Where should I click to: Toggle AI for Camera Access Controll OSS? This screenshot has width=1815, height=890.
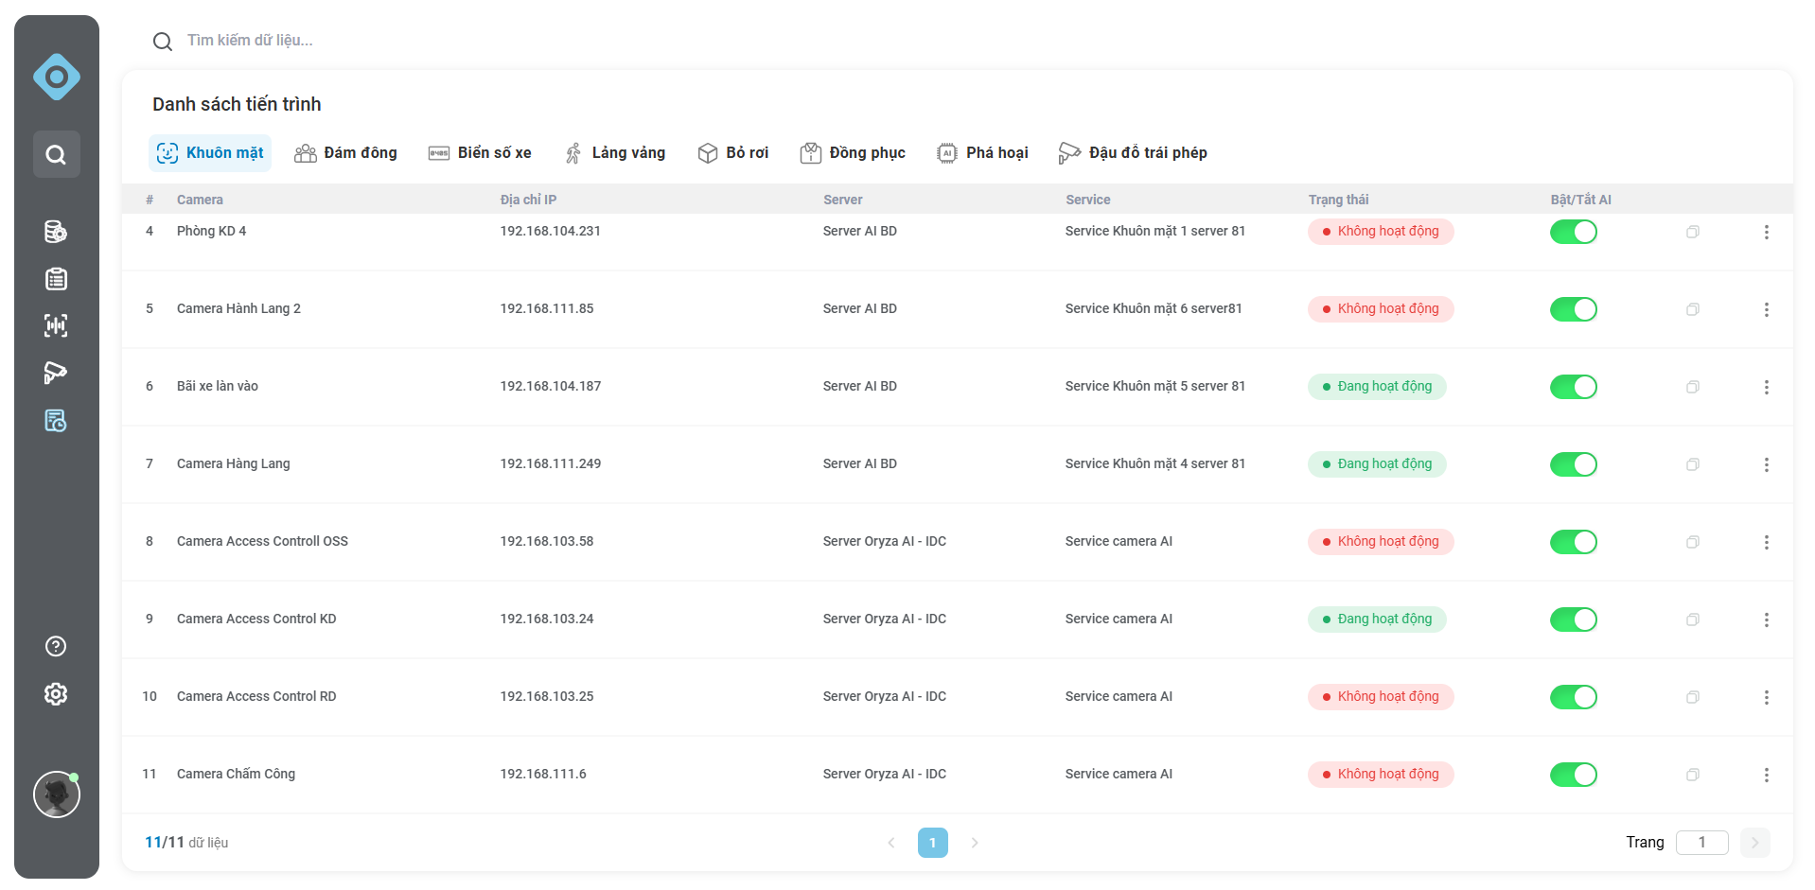coord(1573,542)
